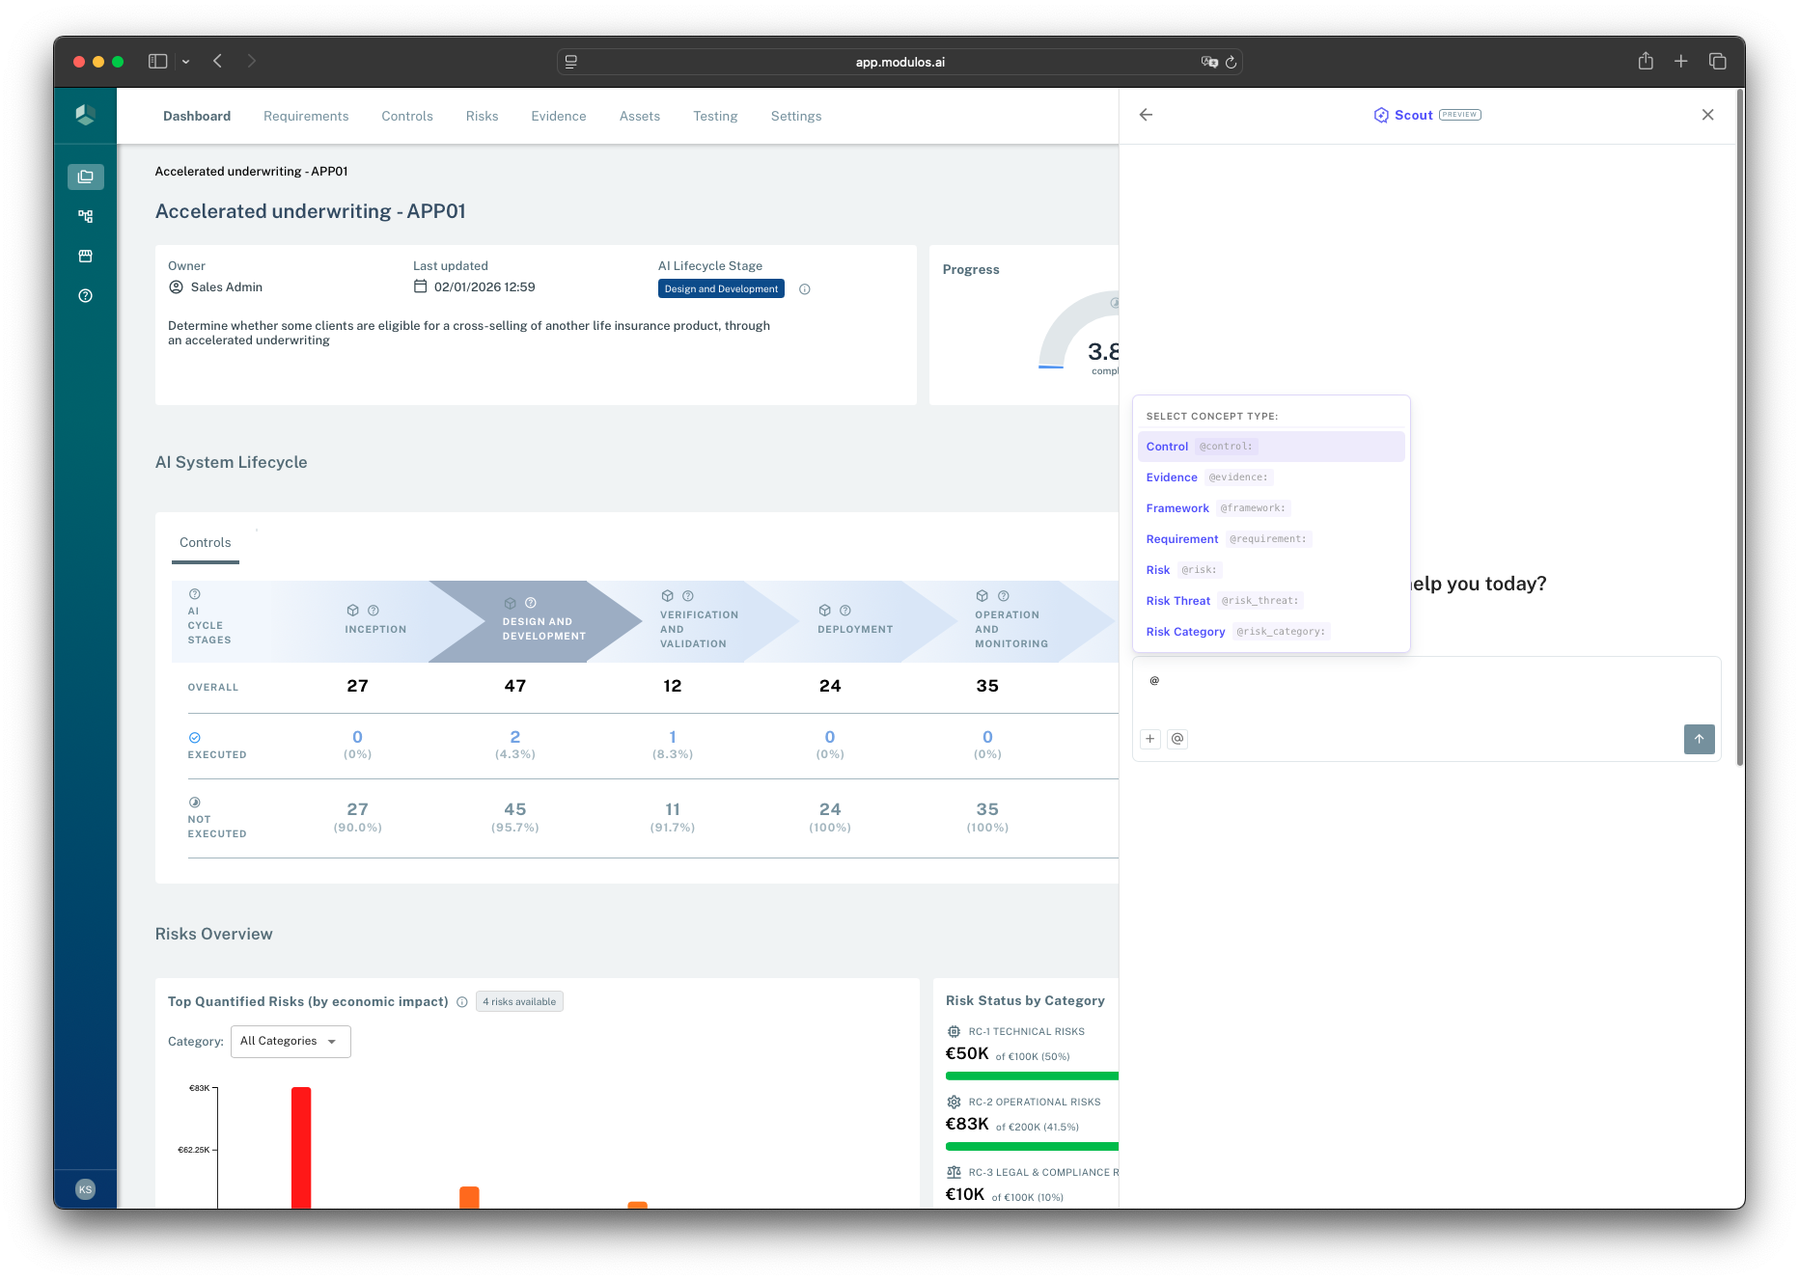Click the plus icon in the chat input area
The image size is (1799, 1280).
click(x=1149, y=739)
